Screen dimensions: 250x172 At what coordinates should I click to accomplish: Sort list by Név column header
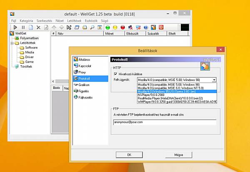80,34
